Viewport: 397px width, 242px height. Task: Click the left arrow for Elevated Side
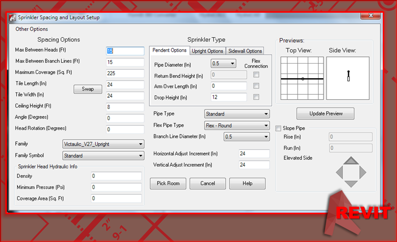(x=339, y=173)
